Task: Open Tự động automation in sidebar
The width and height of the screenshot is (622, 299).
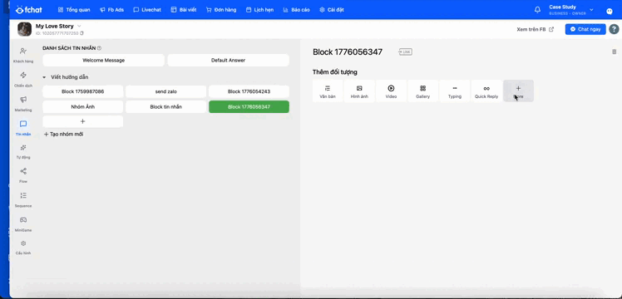Action: 23,151
